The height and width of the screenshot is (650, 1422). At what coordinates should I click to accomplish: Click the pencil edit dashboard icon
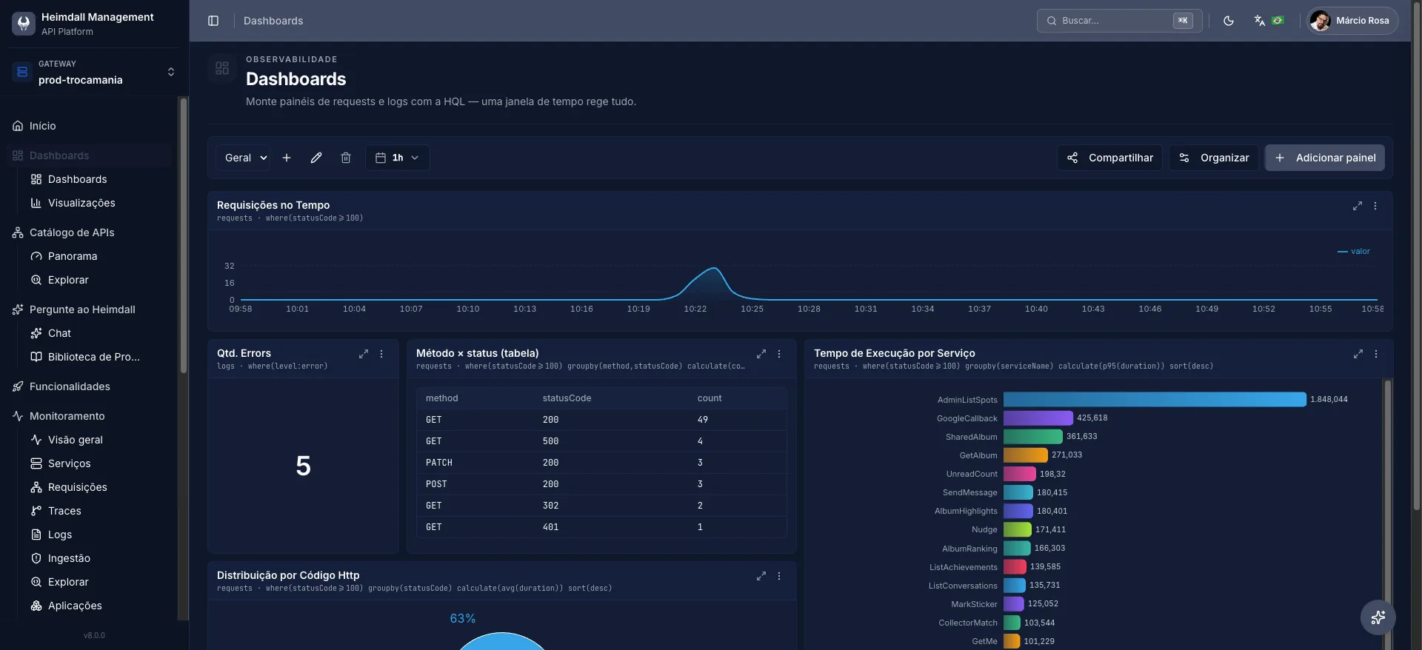tap(316, 158)
